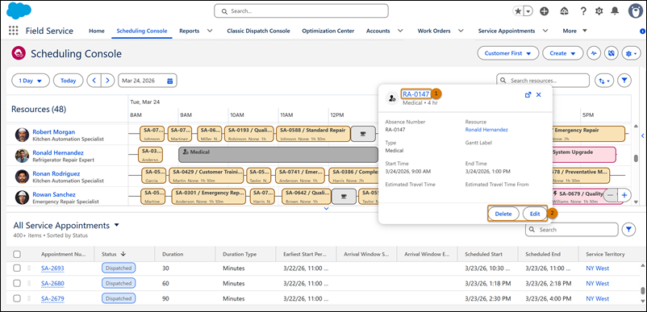Click Robert Morgan's break coffee cup block
This screenshot has height=312, width=647.
363,134
